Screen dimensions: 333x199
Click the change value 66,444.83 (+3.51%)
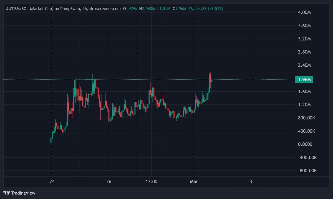[206, 9]
